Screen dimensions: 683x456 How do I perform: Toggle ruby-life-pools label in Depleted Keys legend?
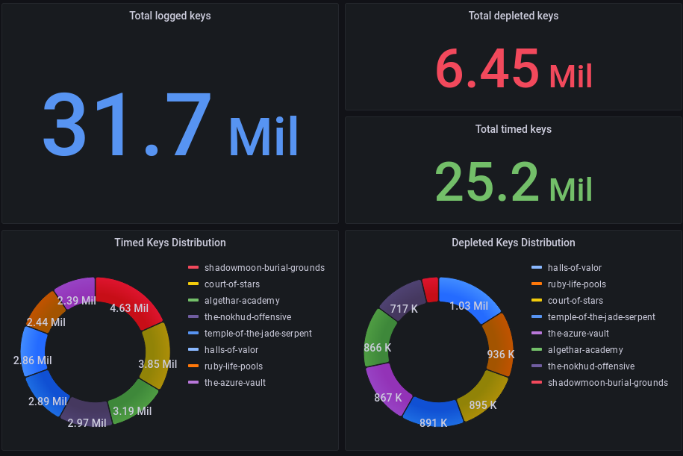point(577,284)
